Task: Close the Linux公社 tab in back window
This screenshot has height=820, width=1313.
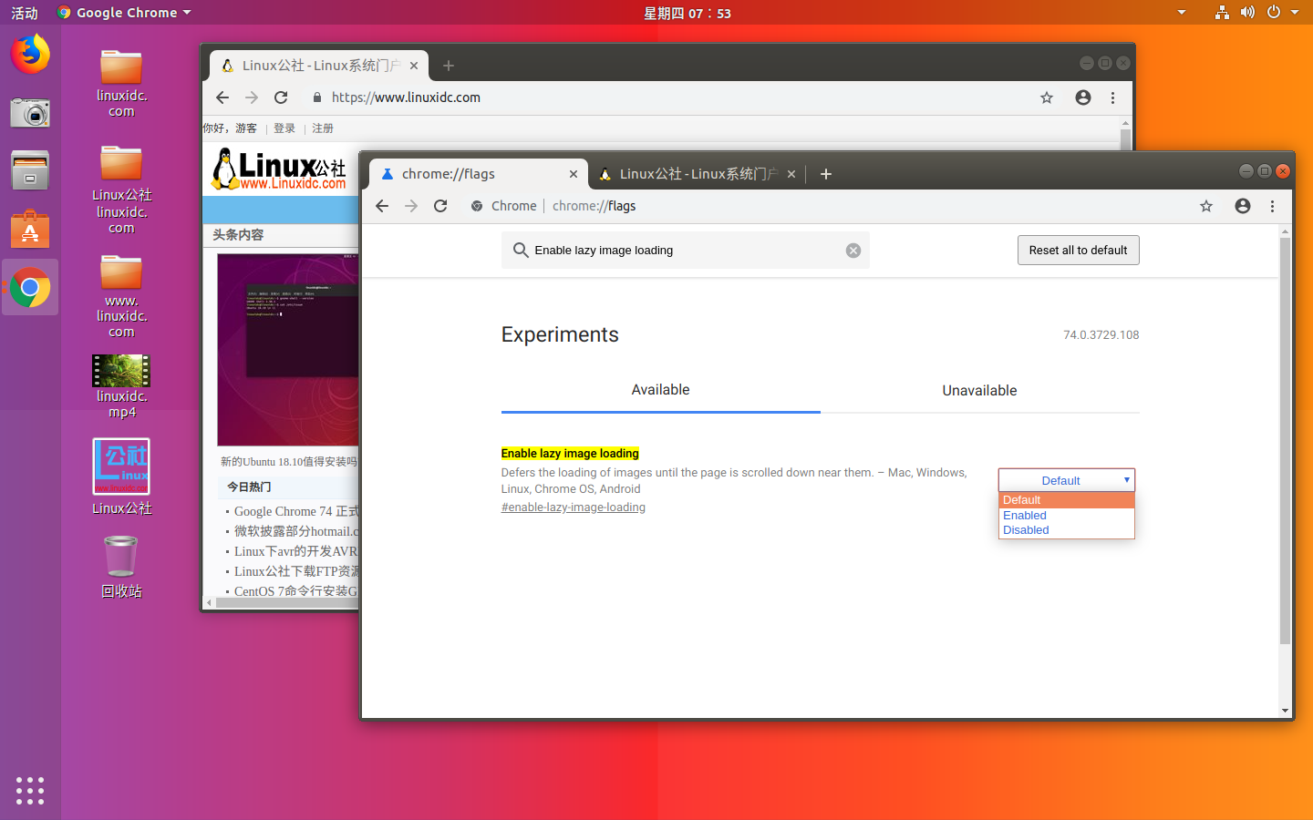Action: tap(414, 66)
